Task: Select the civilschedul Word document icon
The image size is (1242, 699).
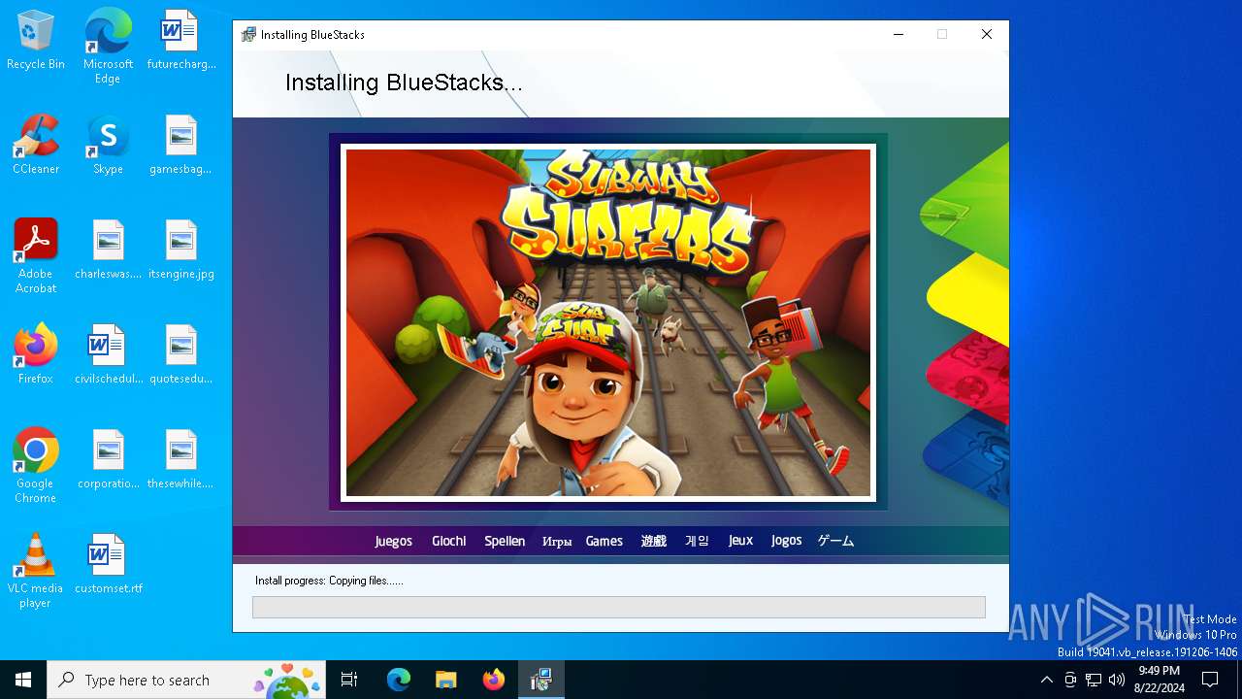Action: 108,354
